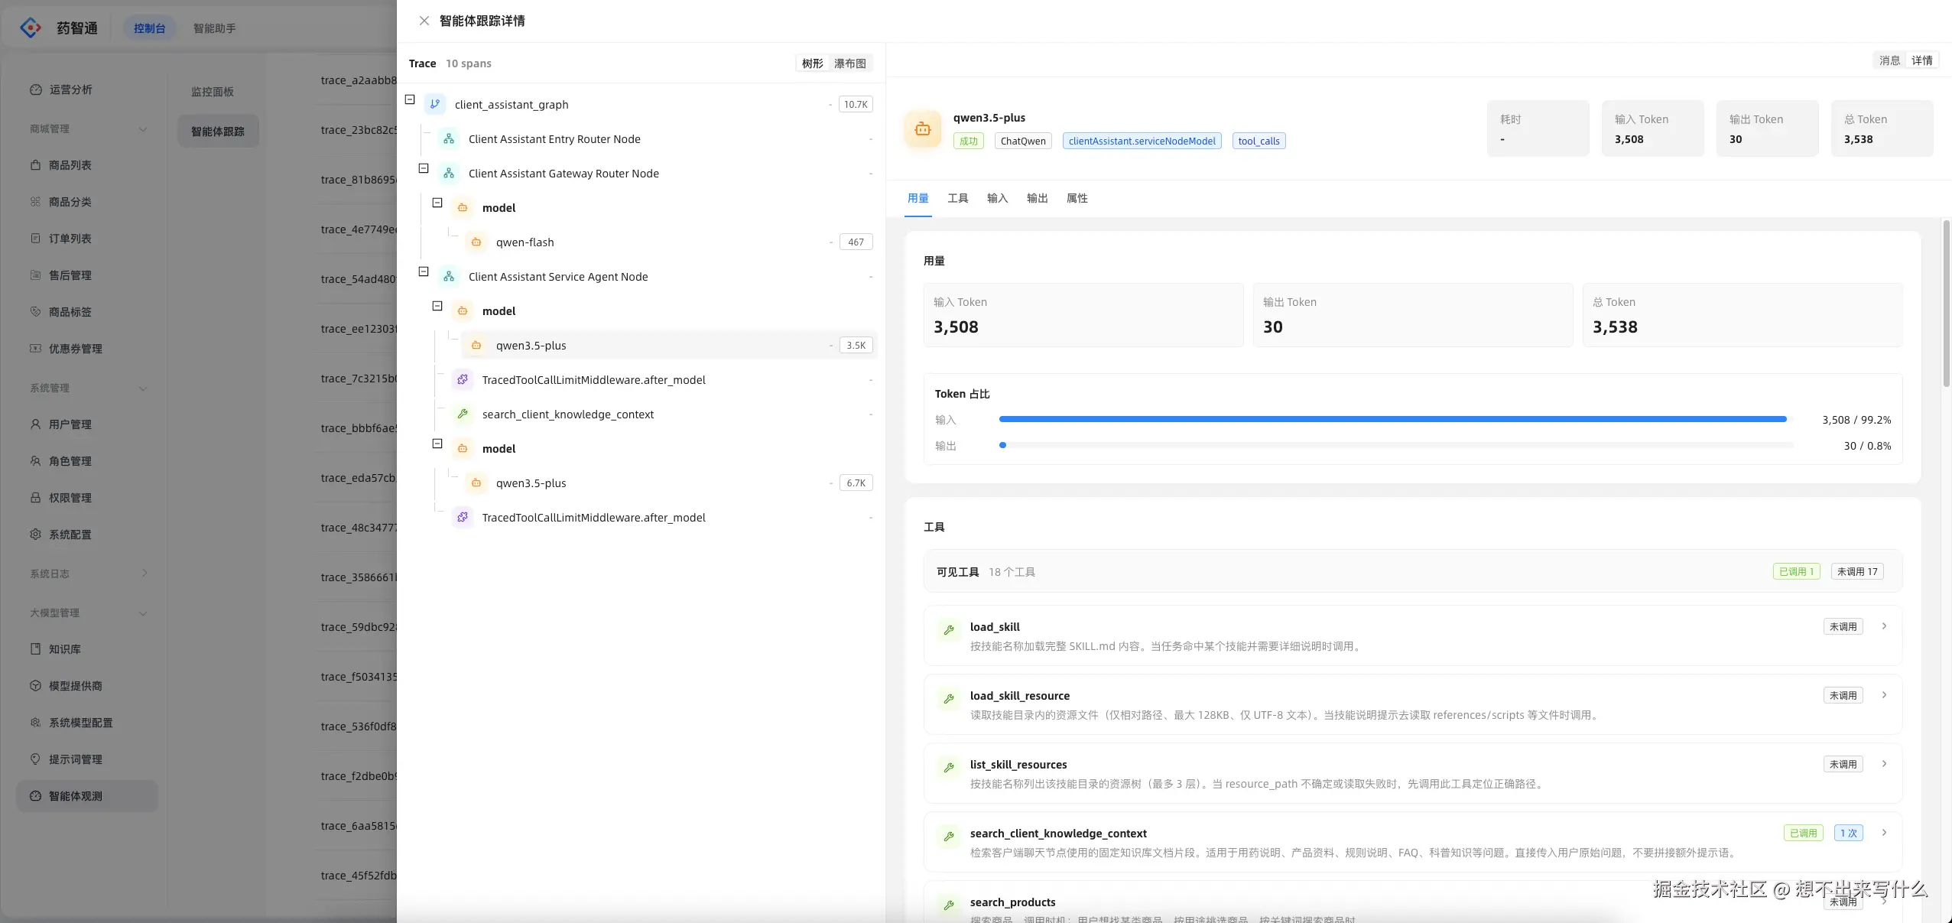The height and width of the screenshot is (923, 1952).
Task: Switch to 控制台 in top navigation
Action: point(149,28)
